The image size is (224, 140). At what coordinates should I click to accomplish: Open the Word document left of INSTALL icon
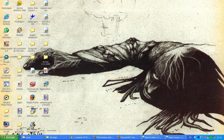coord(20,111)
